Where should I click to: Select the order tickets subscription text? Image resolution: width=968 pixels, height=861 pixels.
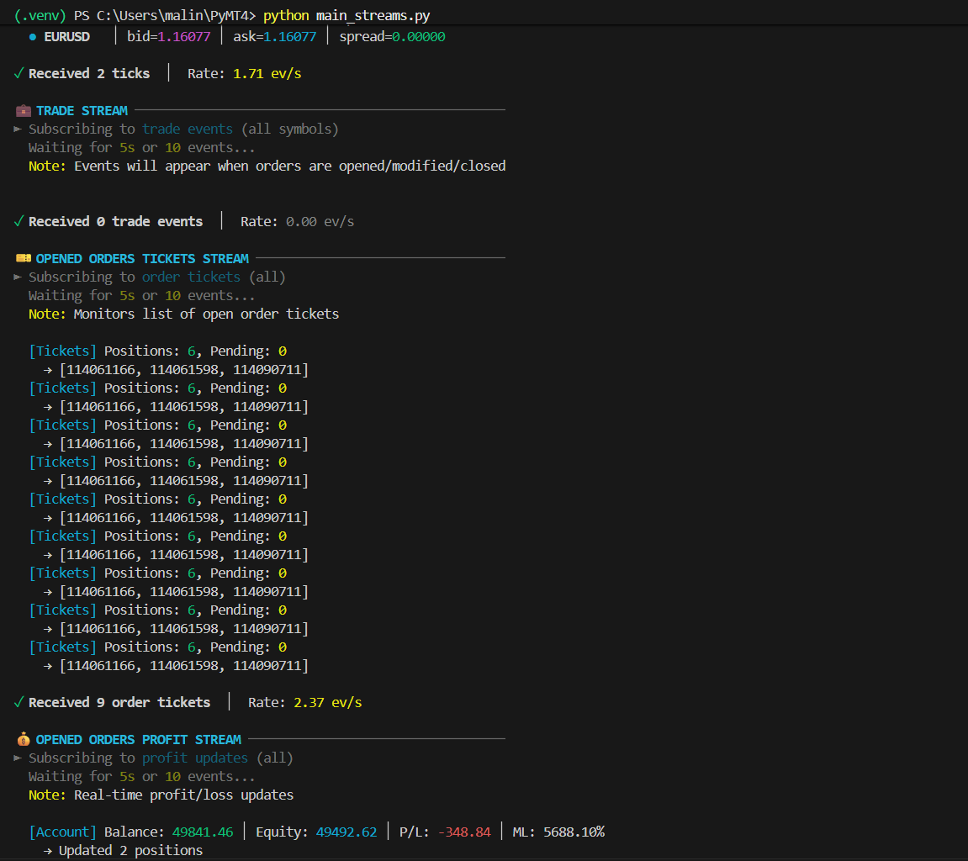(x=188, y=277)
